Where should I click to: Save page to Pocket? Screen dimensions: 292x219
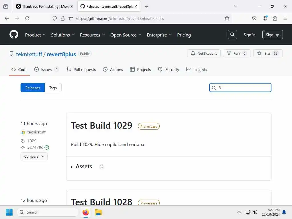point(254,18)
